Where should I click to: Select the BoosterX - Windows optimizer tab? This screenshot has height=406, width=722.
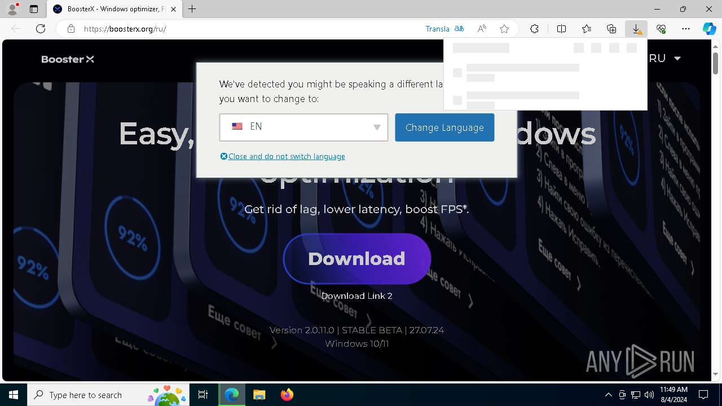pos(115,10)
